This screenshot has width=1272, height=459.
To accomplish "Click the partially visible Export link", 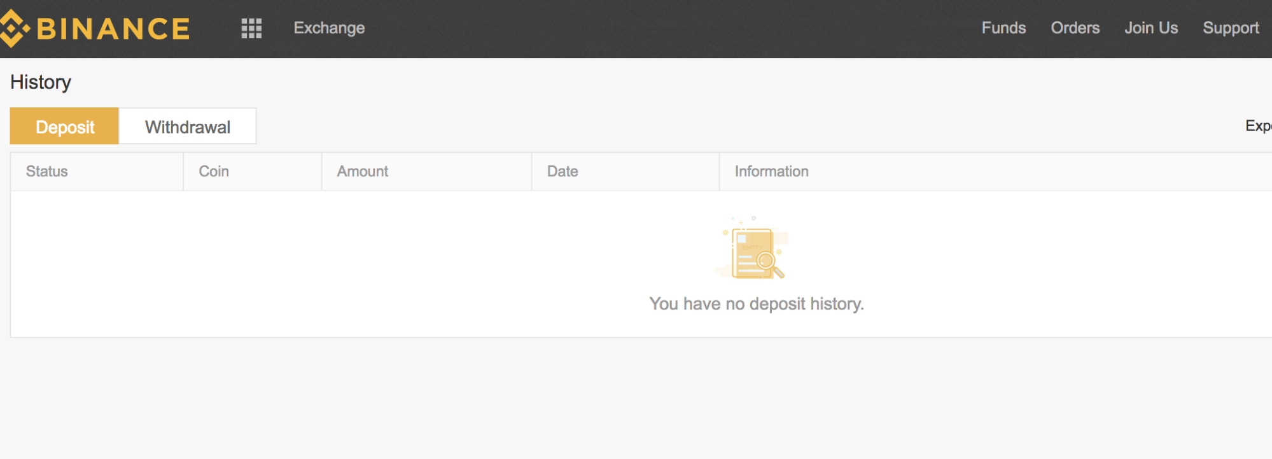I will pos(1258,126).
